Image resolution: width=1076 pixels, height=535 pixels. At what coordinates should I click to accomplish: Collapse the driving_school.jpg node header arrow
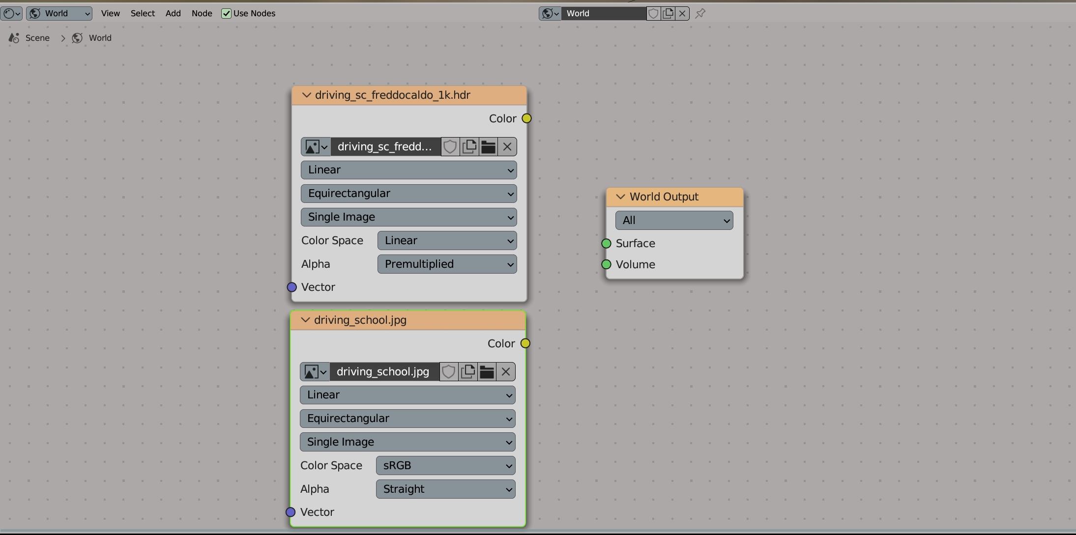click(305, 320)
